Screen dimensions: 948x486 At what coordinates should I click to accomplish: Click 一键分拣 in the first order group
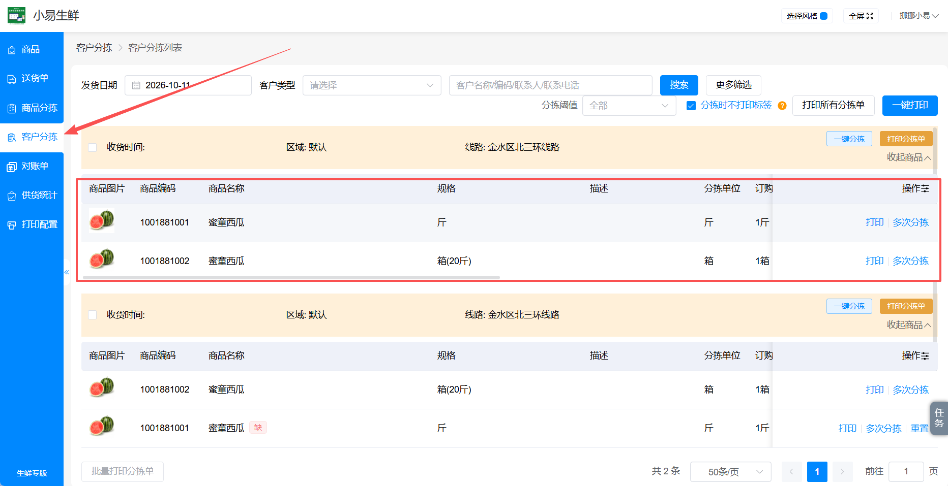coord(849,139)
